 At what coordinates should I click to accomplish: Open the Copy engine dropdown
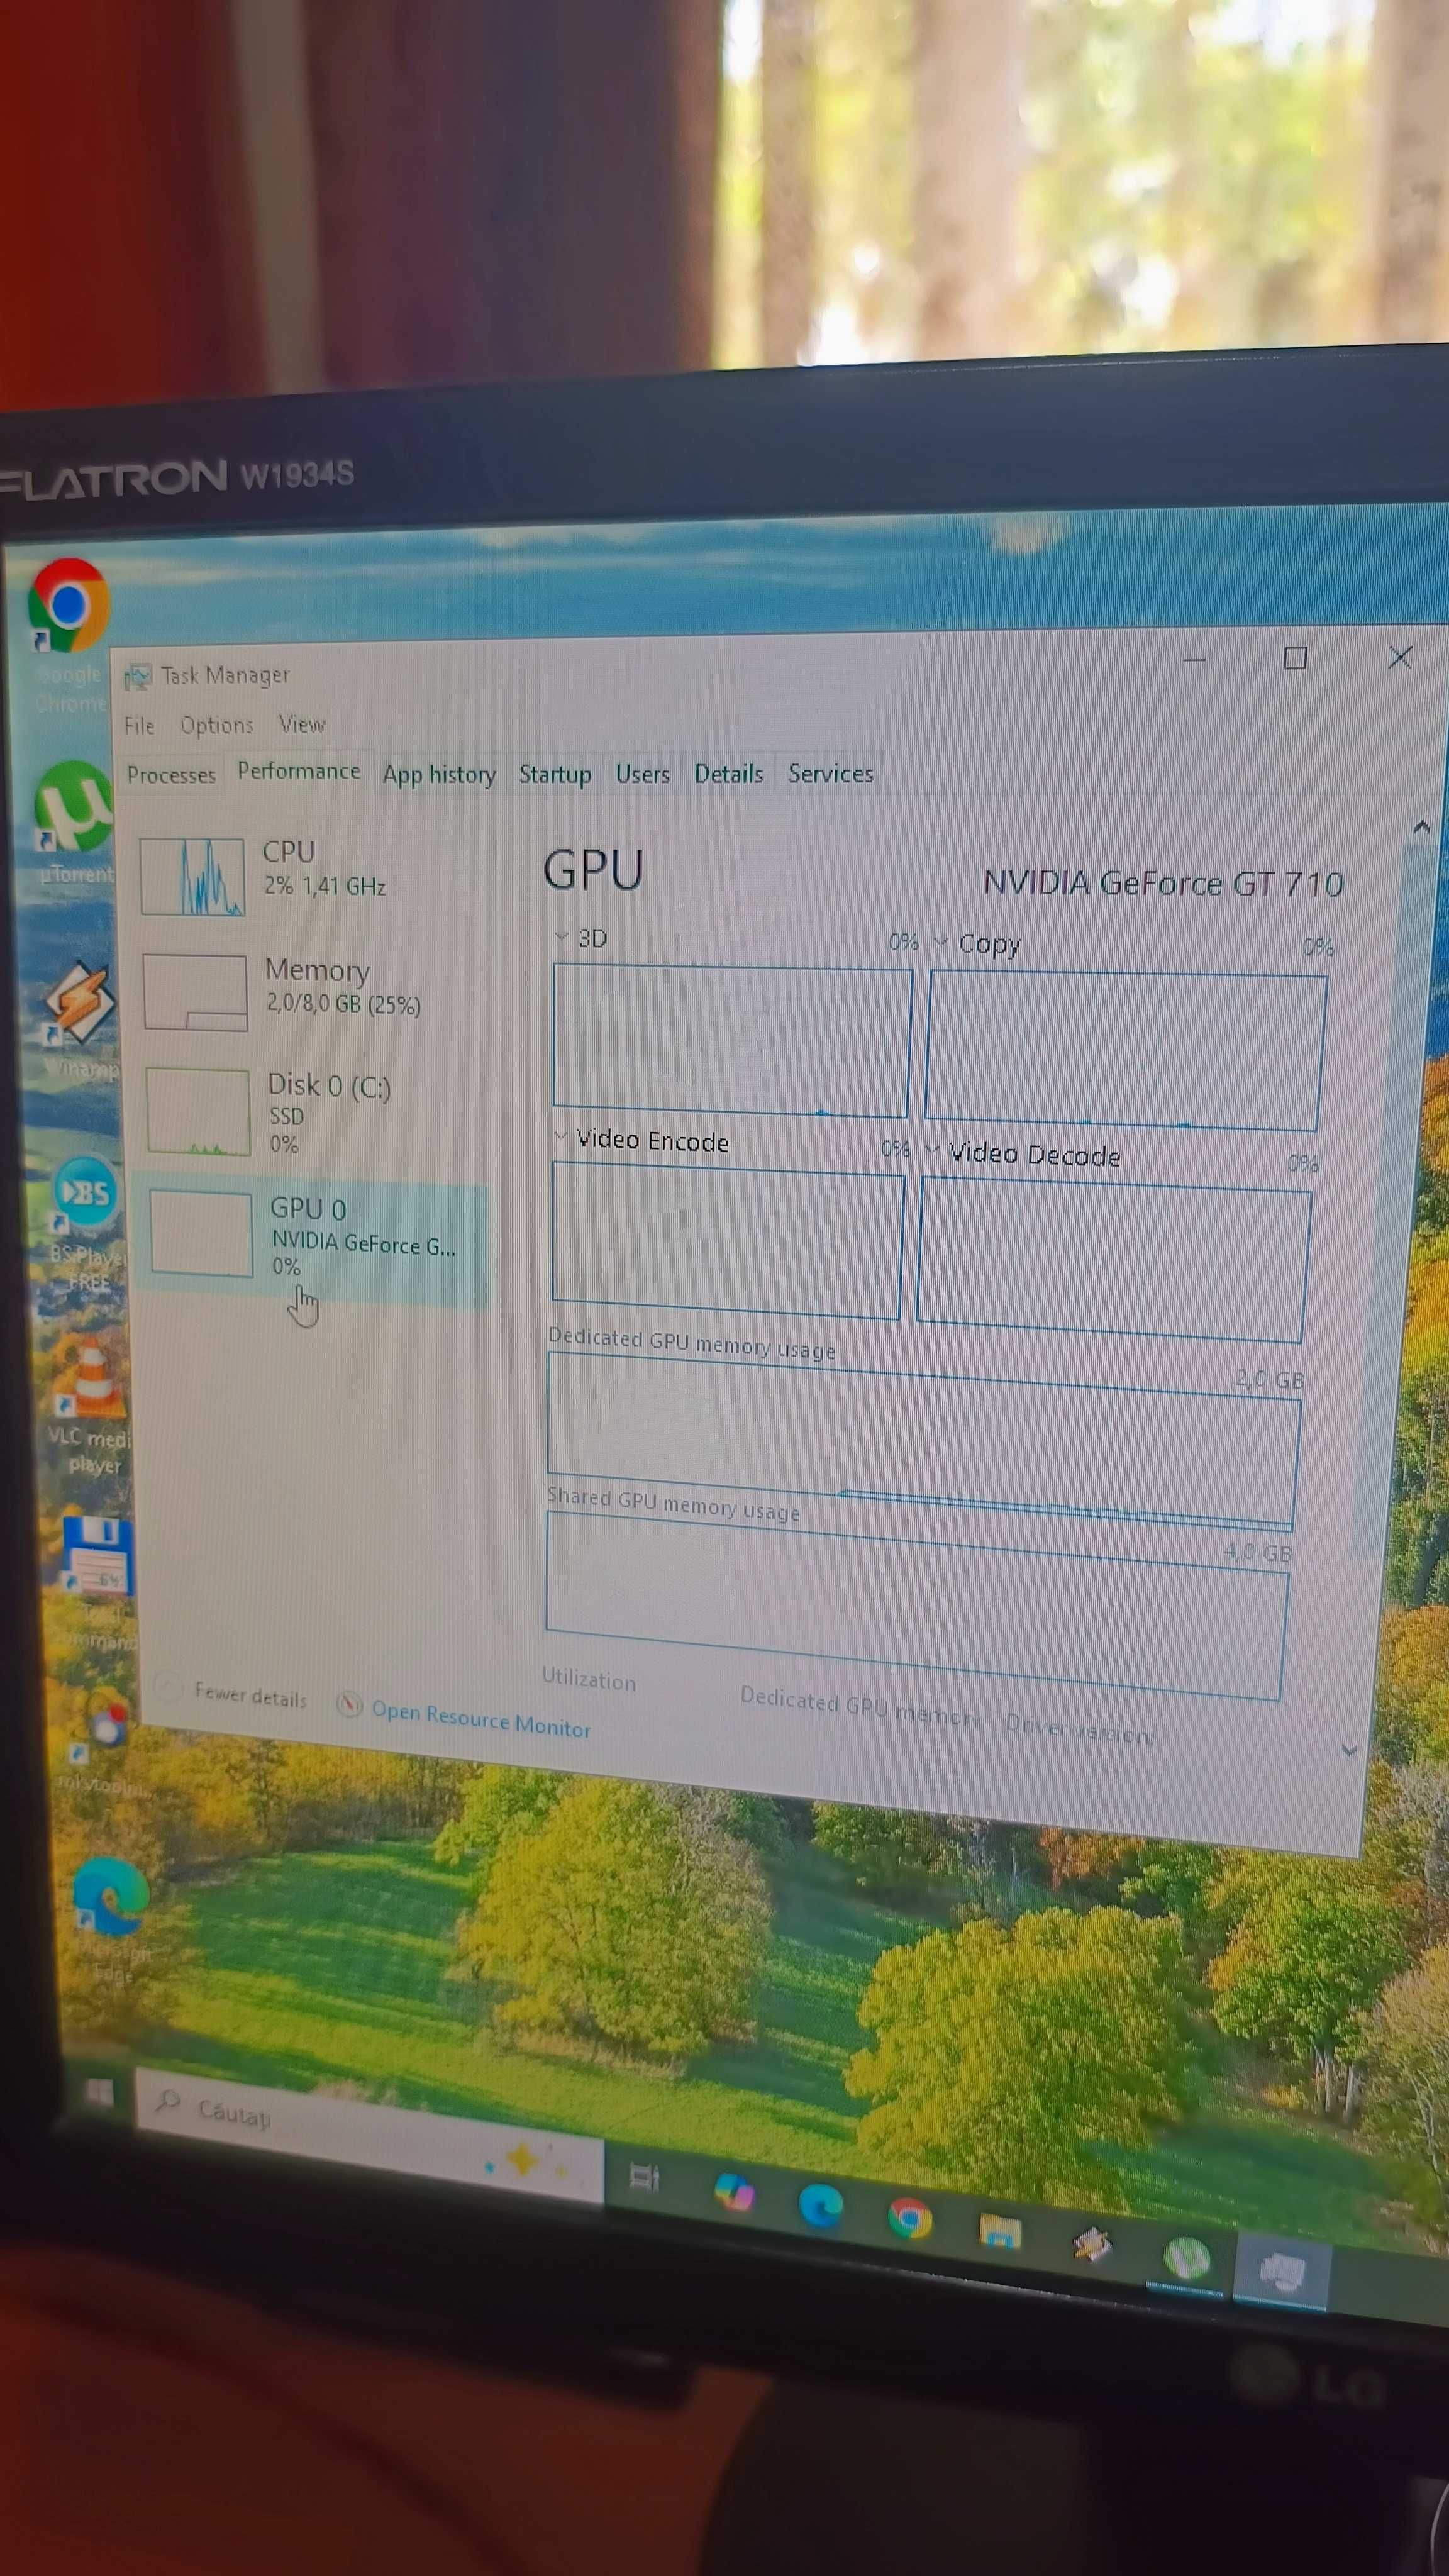click(940, 942)
